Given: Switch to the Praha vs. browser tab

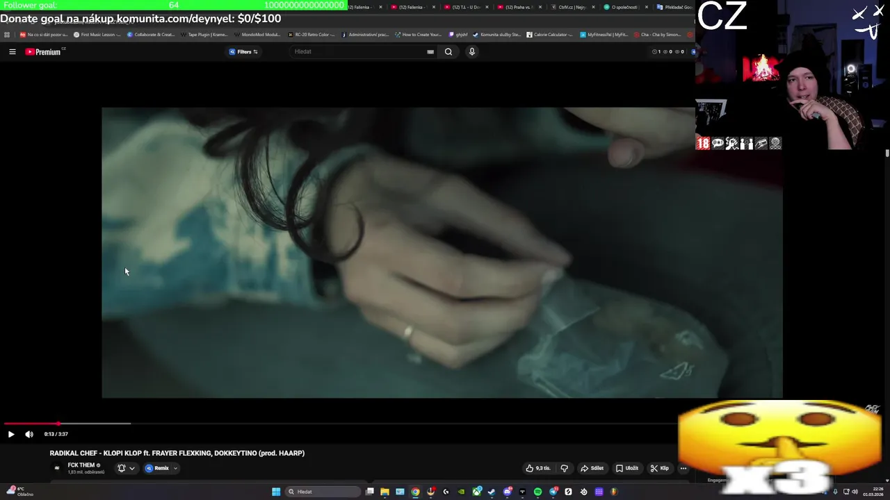Looking at the screenshot, I should pyautogui.click(x=519, y=7).
